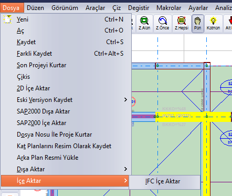
Task: Choose Kat Planlarını Resim Olarak Kaydet
Action: [66, 146]
